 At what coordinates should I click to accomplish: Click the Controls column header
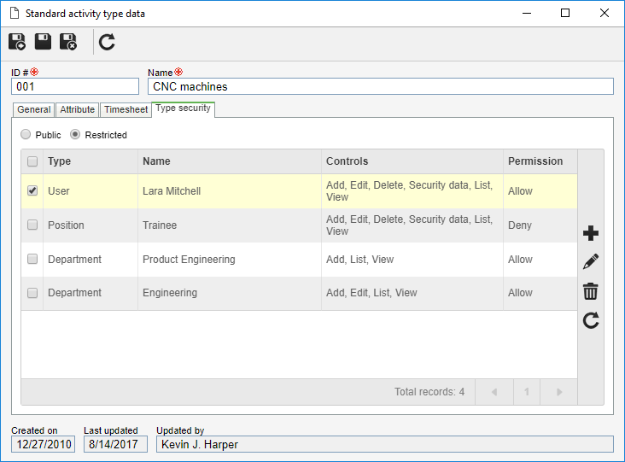412,161
